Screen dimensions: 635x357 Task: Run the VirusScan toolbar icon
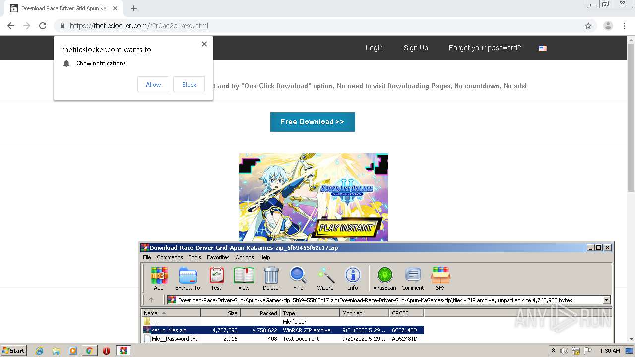pos(384,278)
